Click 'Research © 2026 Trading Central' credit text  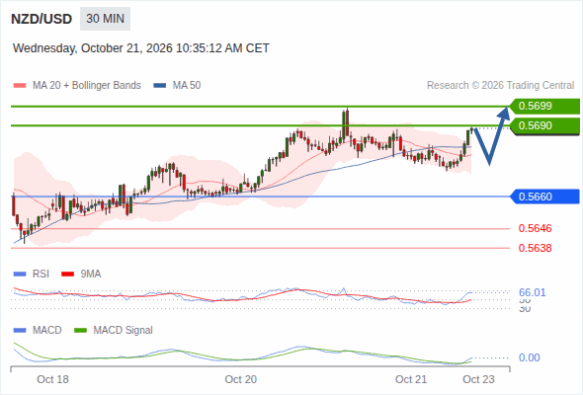coord(500,86)
